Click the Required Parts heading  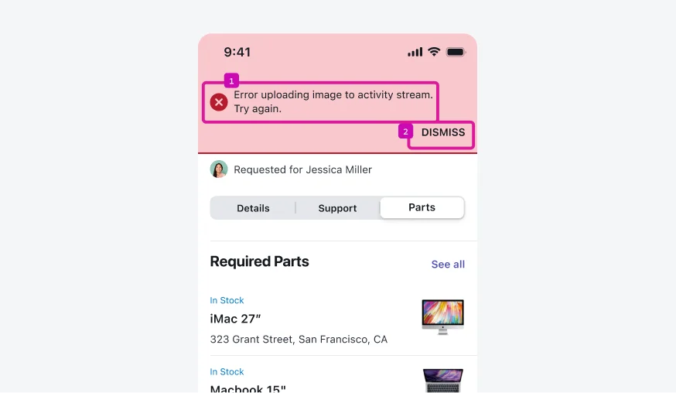(259, 261)
